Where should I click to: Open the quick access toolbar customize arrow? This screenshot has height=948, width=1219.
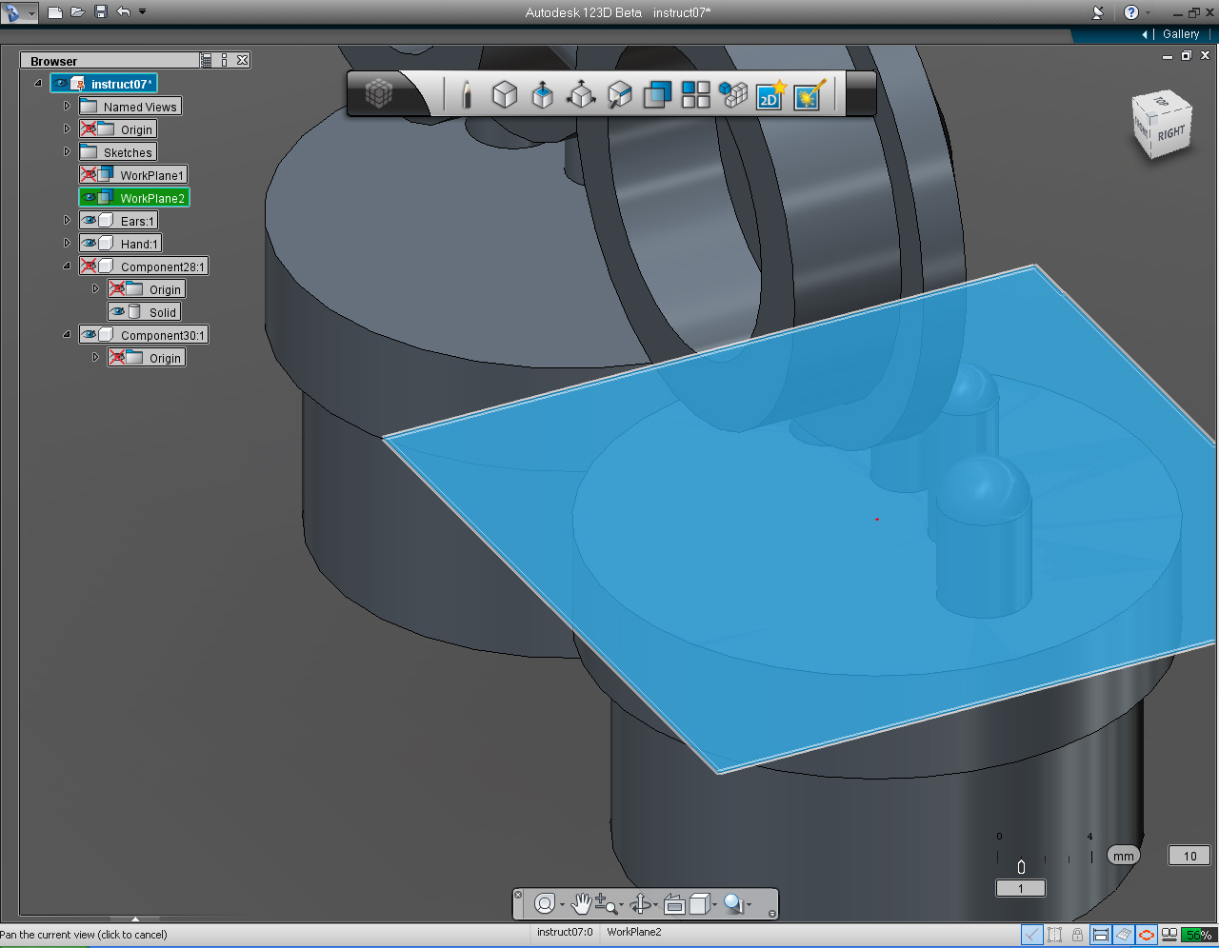pyautogui.click(x=143, y=12)
